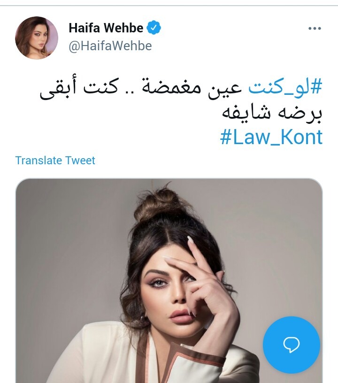Open the @HaifaWehbe handle
The width and height of the screenshot is (338, 383).
[110, 46]
